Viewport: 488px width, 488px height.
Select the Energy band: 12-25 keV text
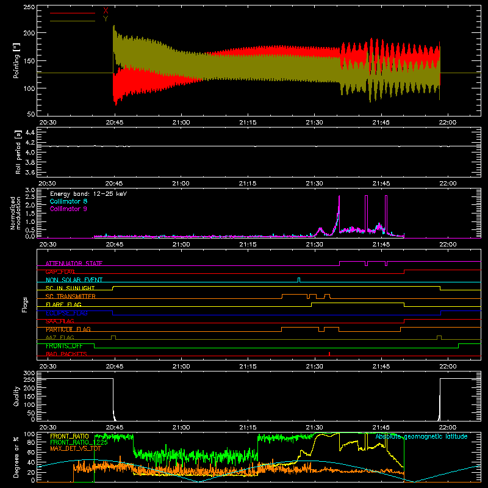[x=88, y=194]
